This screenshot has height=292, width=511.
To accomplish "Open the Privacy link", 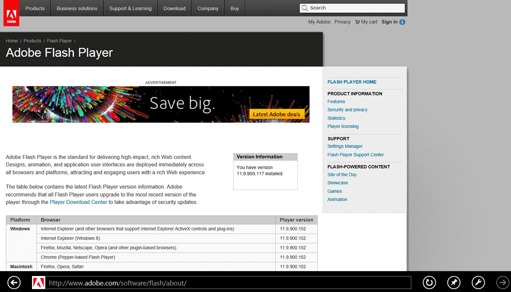I will click(x=342, y=22).
